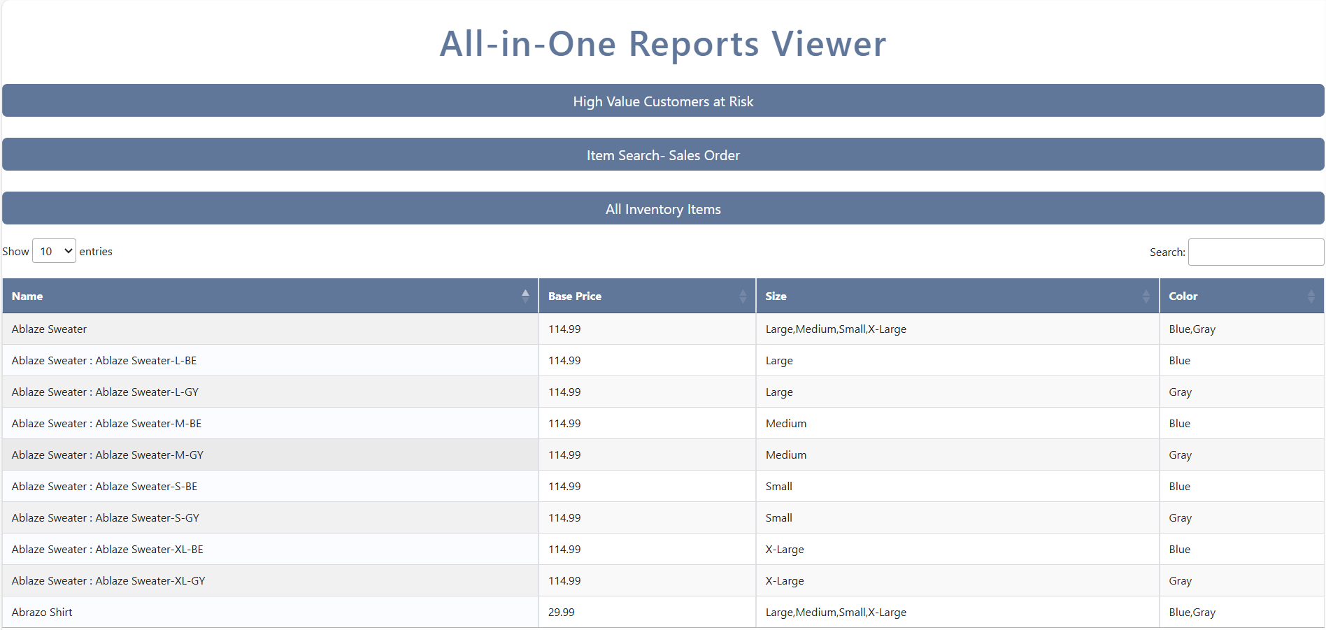Click the Ablaze Sweater-S-GY item name
1326x630 pixels.
(106, 518)
